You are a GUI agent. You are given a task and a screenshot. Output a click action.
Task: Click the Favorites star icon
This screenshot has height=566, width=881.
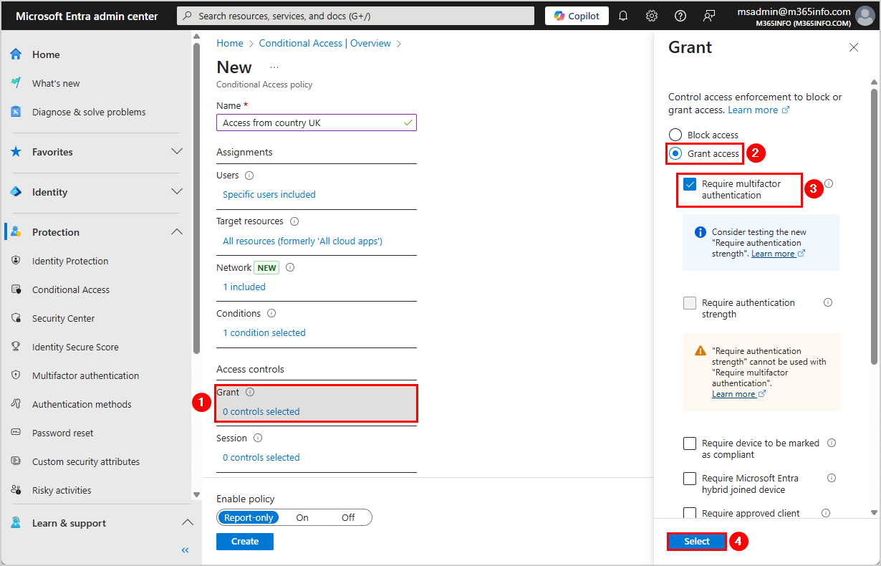pyautogui.click(x=16, y=152)
